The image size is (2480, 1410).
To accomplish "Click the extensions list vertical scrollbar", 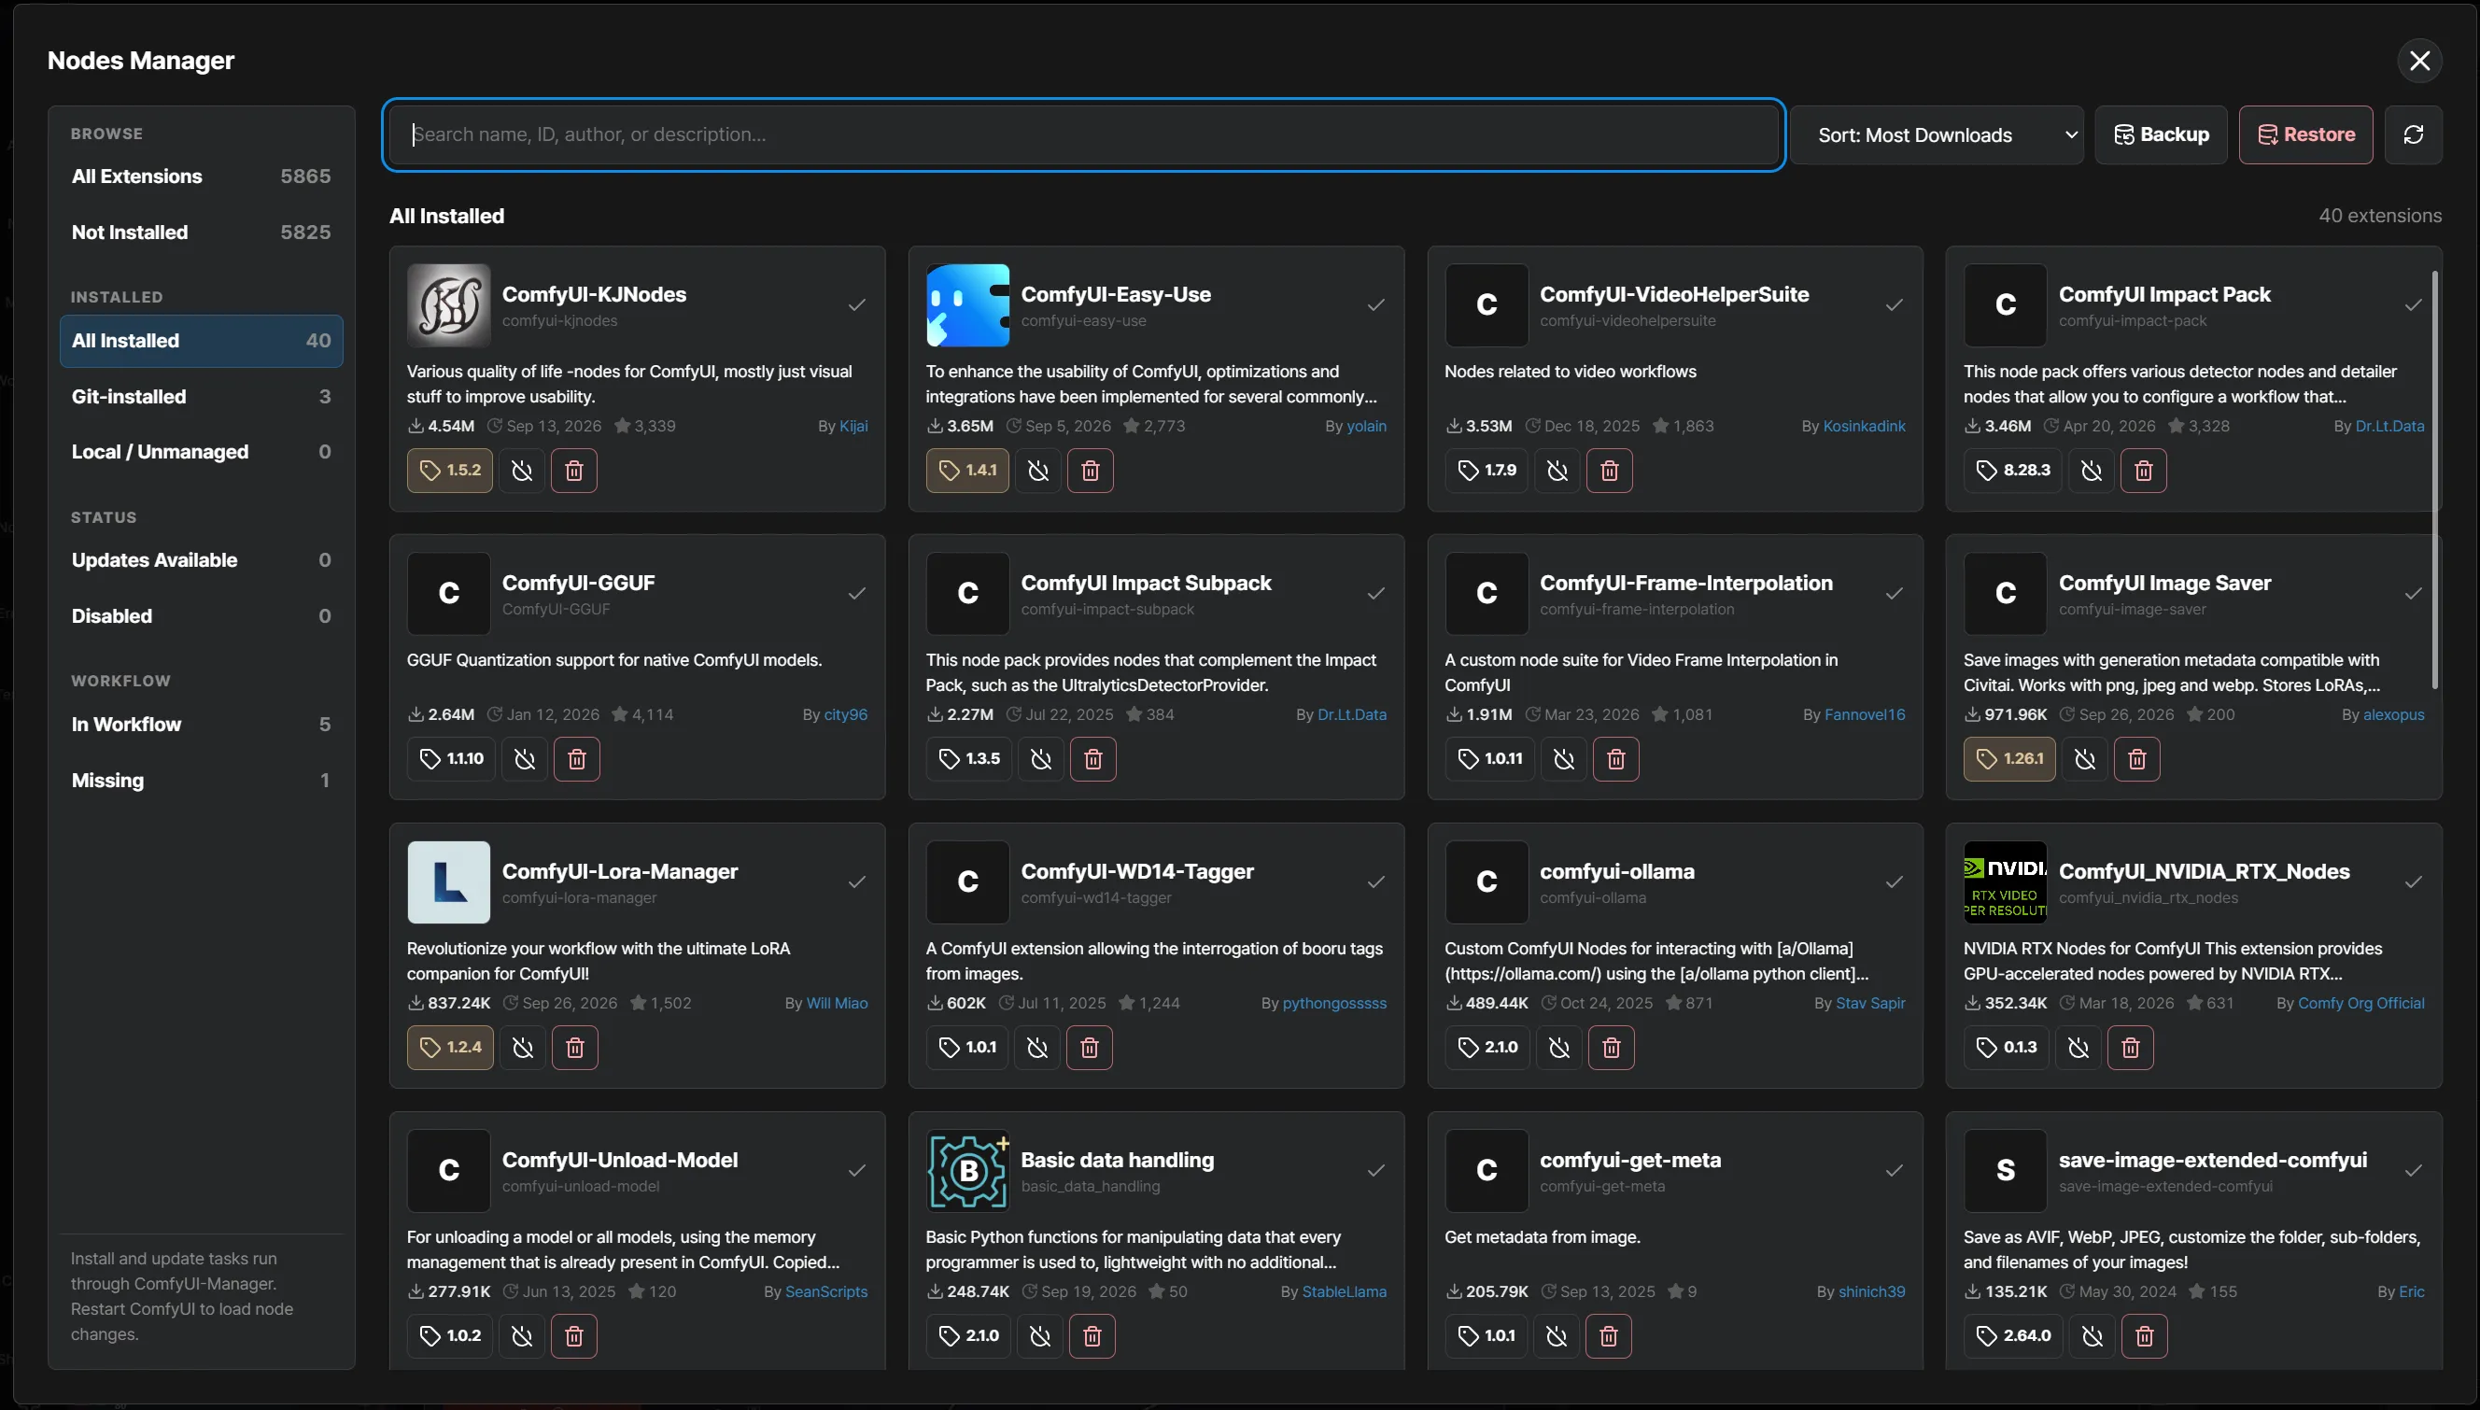I will (2435, 479).
